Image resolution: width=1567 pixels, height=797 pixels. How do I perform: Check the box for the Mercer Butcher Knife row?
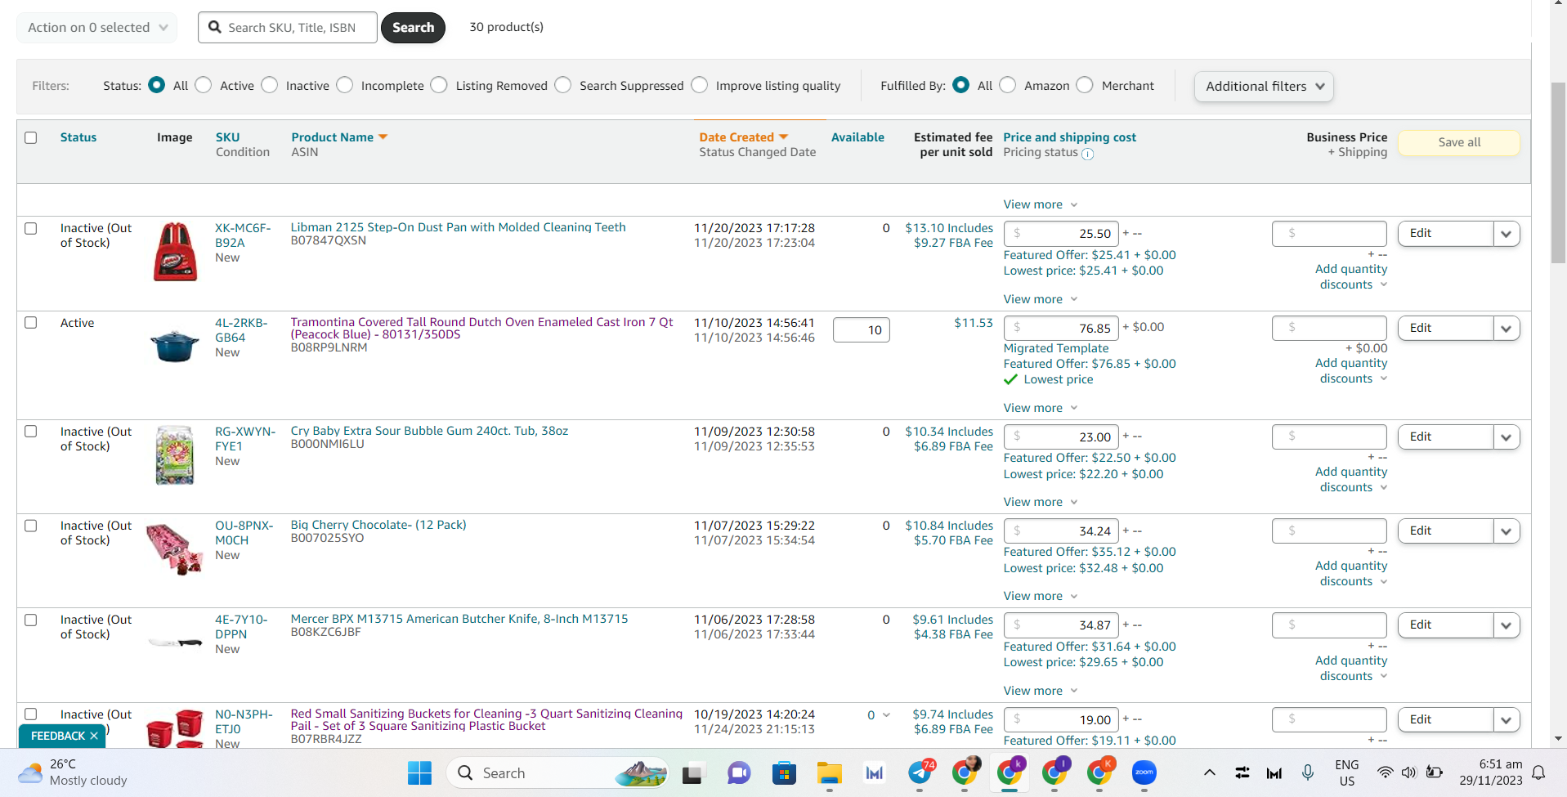tap(31, 620)
